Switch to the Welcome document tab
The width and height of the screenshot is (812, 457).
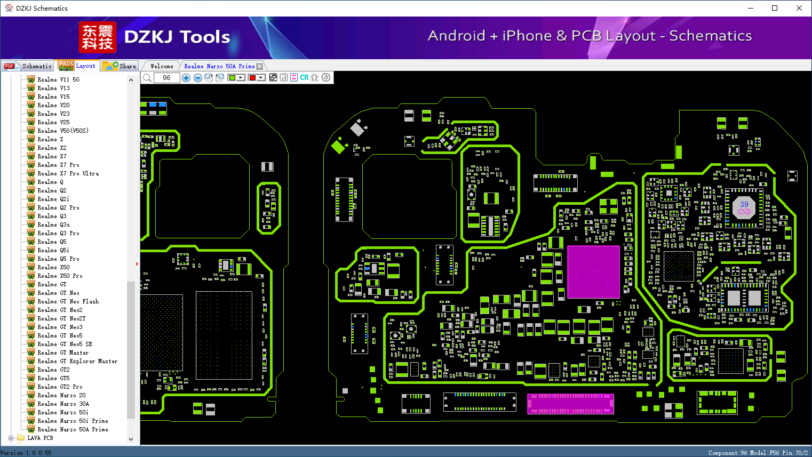pos(162,66)
